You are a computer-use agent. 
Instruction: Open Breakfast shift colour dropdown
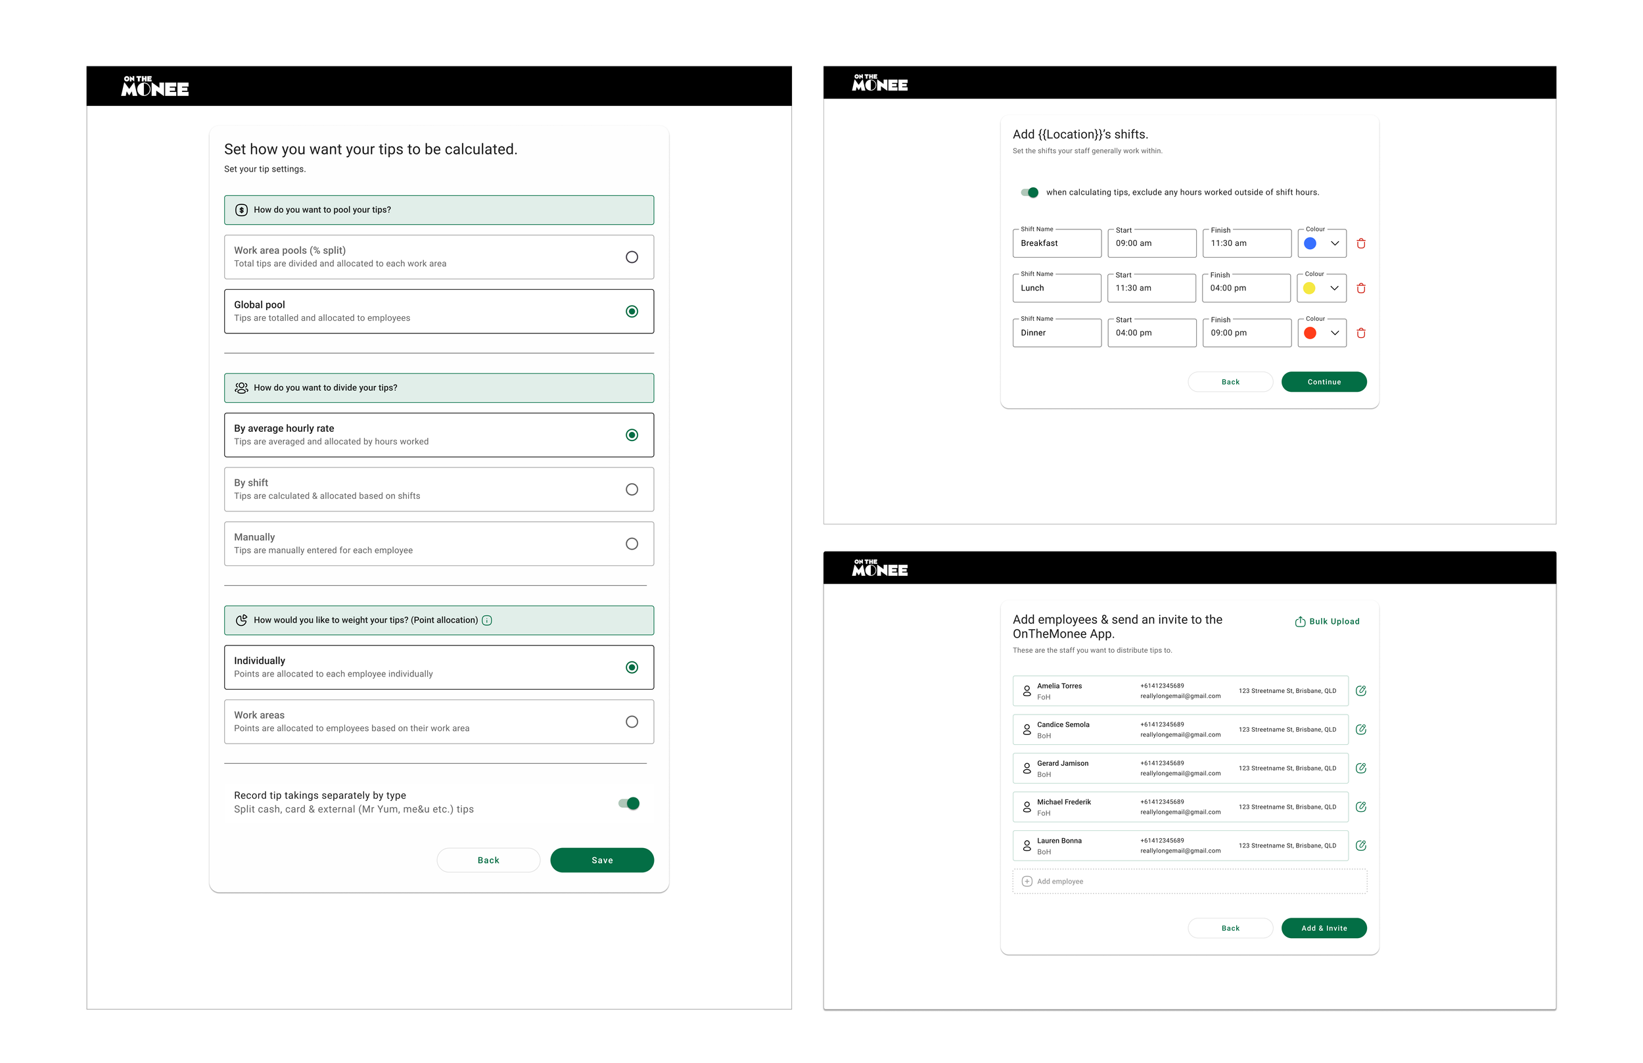(x=1334, y=243)
